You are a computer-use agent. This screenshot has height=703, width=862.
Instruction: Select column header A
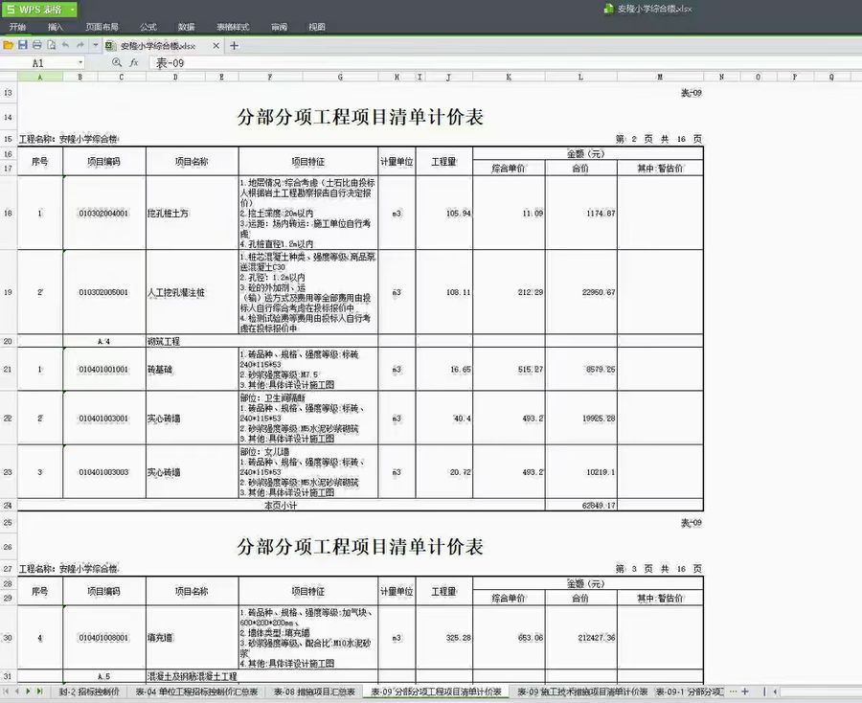[39, 77]
